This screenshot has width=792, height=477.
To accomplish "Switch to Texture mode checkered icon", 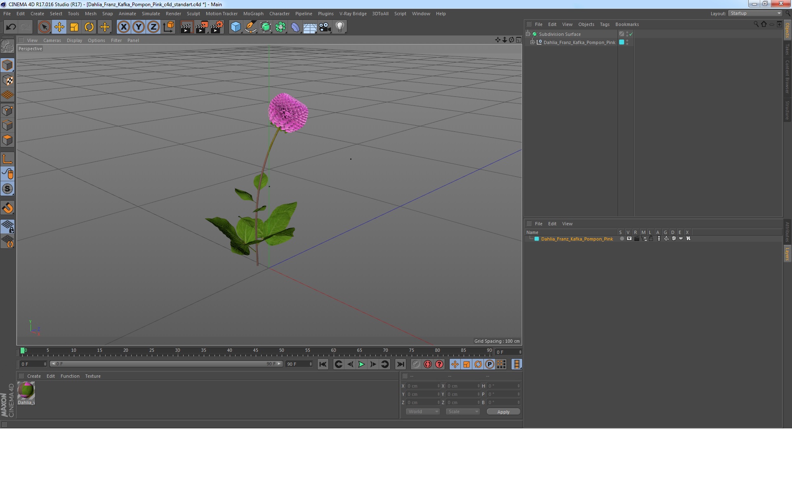I will 7,80.
